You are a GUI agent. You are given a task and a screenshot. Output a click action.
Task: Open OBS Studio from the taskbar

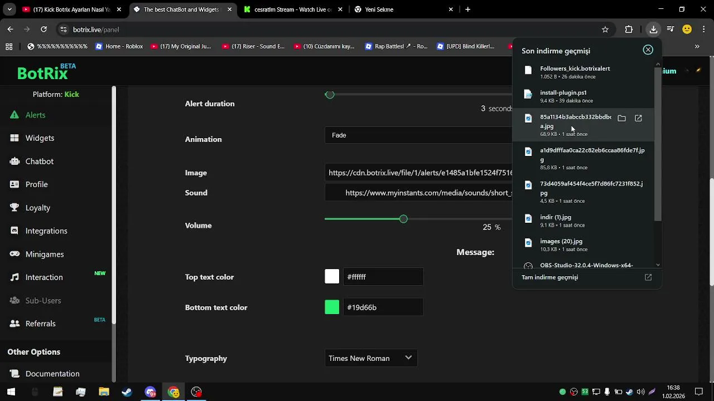tap(196, 392)
